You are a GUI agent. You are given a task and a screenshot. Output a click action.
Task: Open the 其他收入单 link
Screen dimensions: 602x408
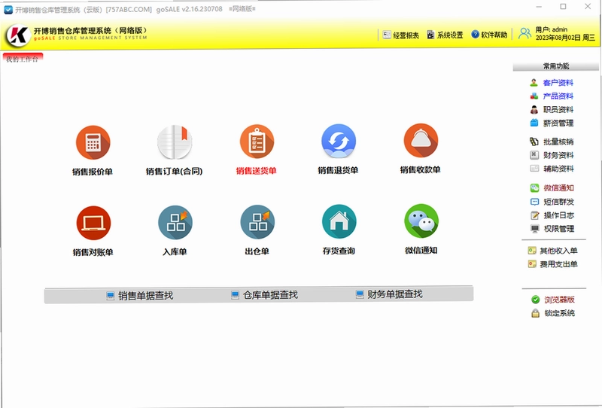[558, 251]
